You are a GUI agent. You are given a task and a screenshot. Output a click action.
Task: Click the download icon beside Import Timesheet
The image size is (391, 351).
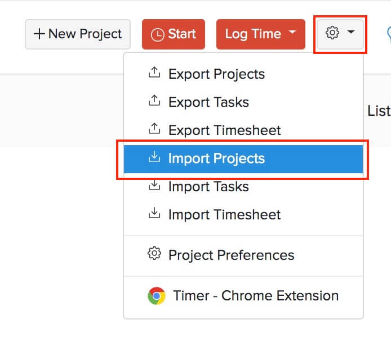coord(153,214)
